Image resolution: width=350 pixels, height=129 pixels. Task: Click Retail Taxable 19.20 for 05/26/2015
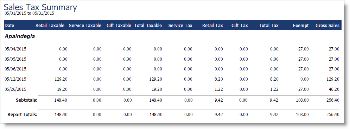pyautogui.click(x=62, y=89)
